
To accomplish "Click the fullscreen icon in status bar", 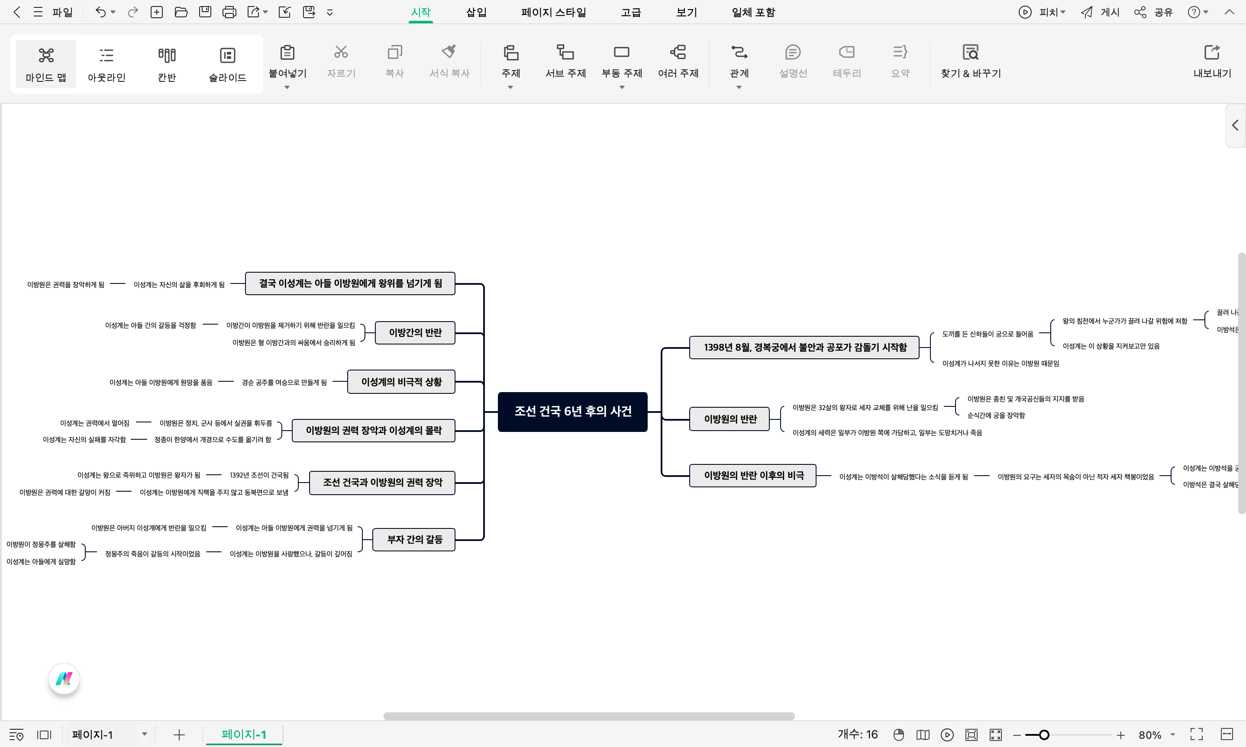I will click(x=1196, y=734).
